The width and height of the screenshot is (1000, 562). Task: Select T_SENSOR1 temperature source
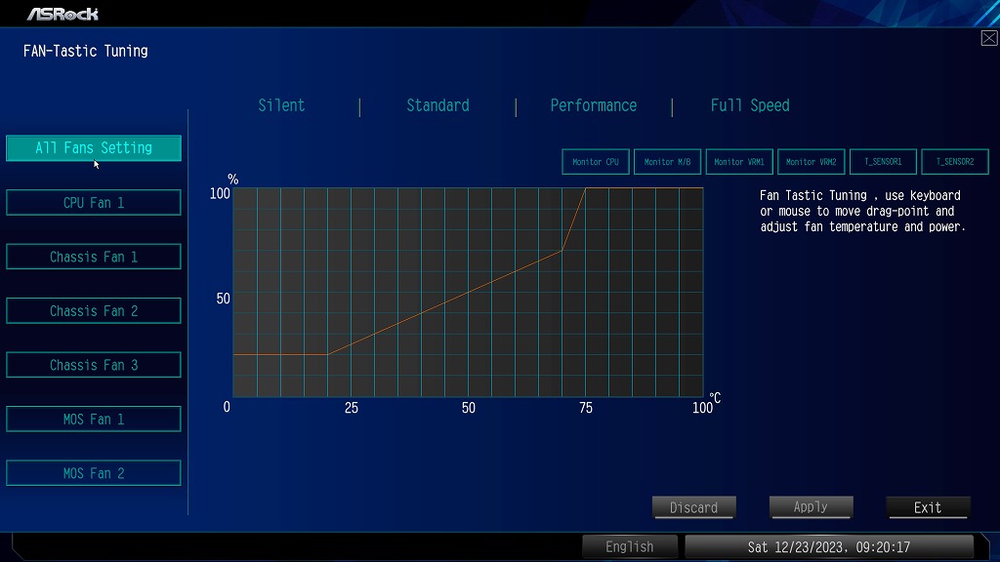coord(883,162)
